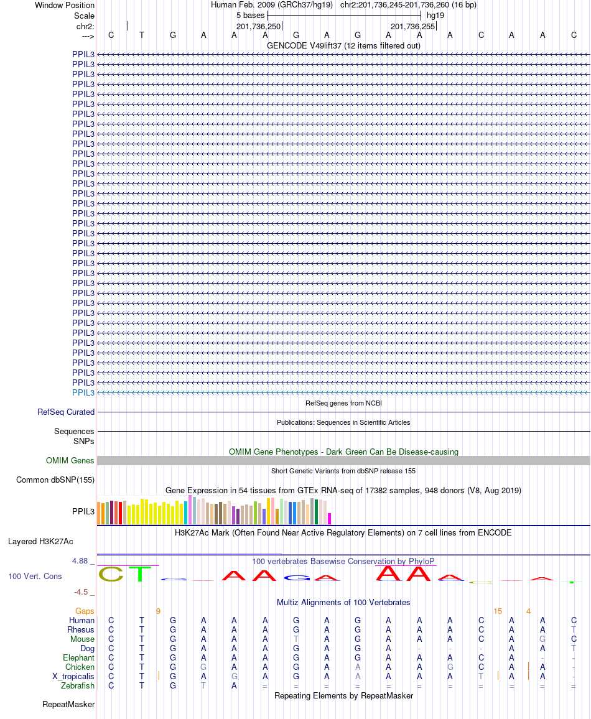Click the olive C letter in PhyloP logo
Screen dimensions: 591x719
tap(111, 574)
